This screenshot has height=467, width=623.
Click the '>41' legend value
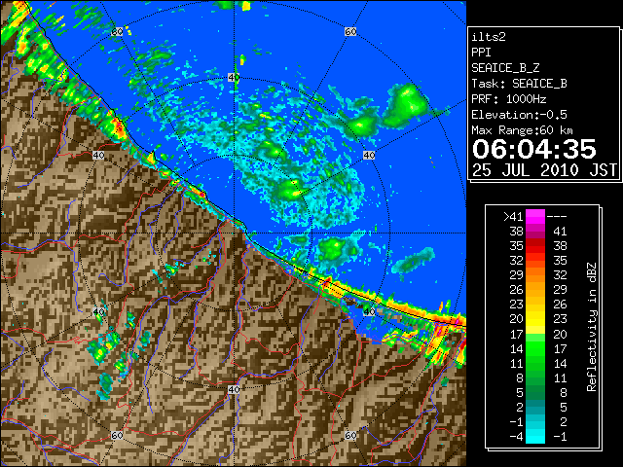click(513, 217)
